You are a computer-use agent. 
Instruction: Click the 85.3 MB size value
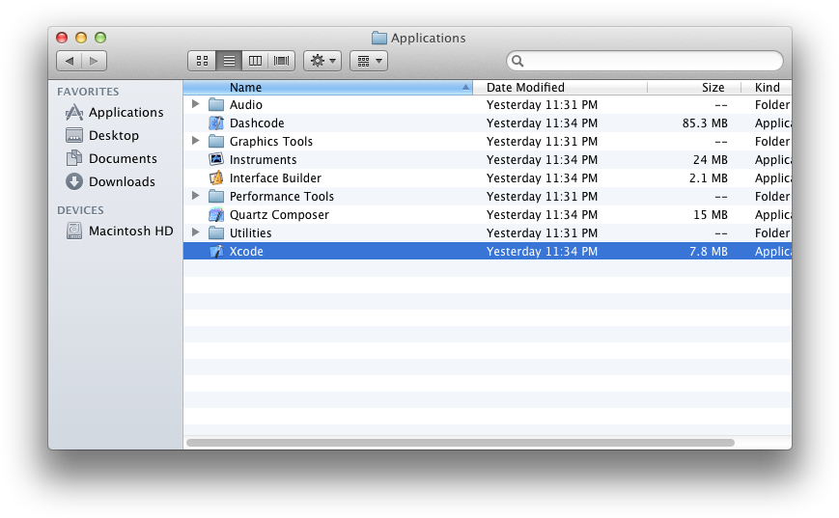coord(705,123)
